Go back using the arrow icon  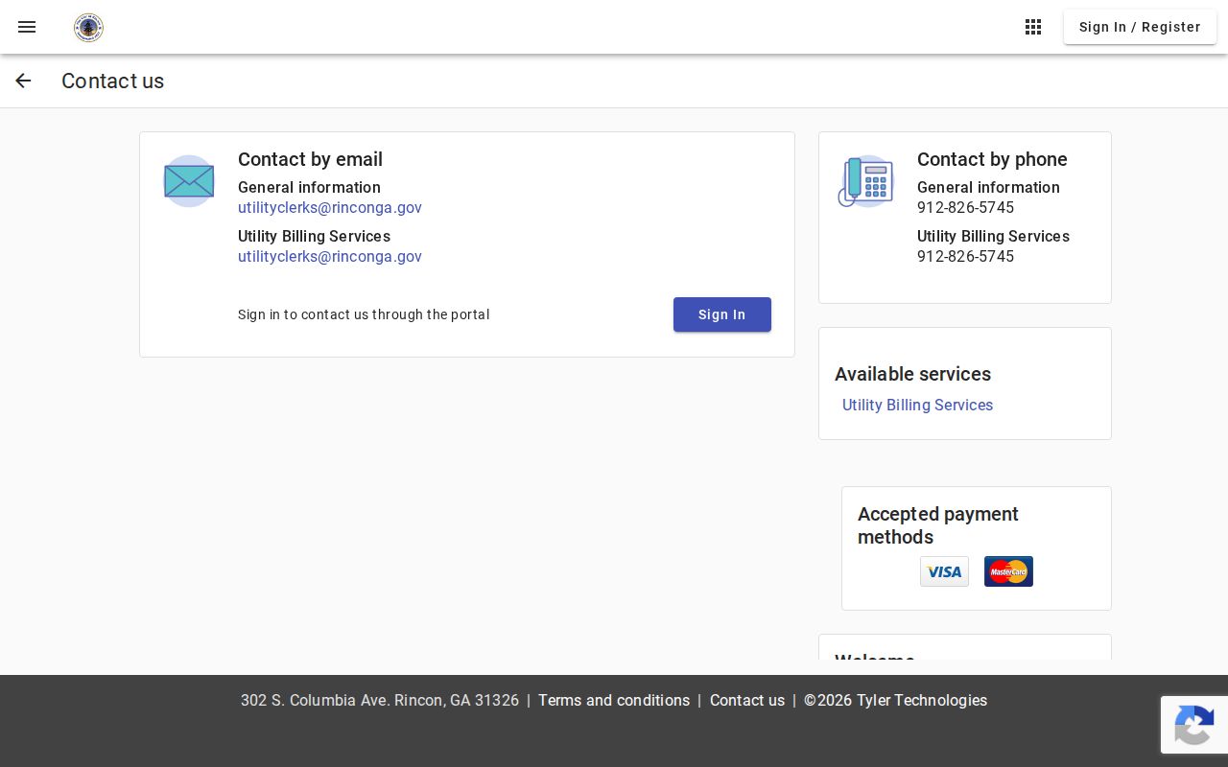pyautogui.click(x=23, y=81)
